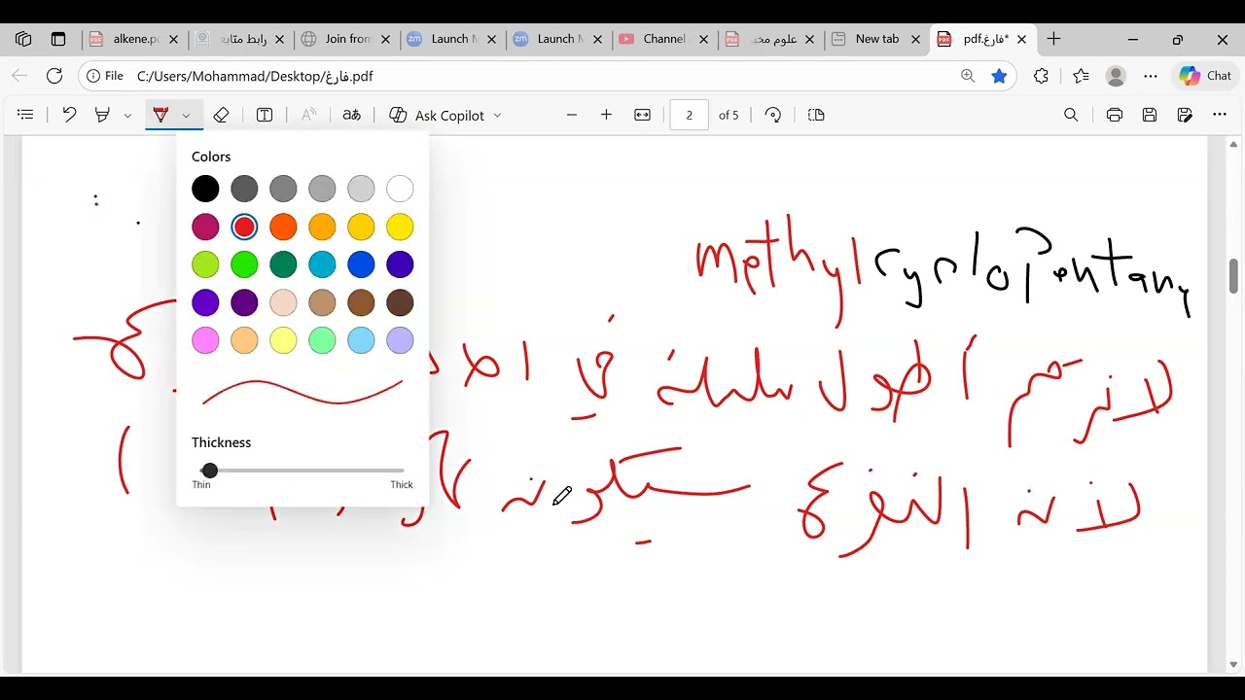Expand Ask Copilot dropdown chevron
1245x700 pixels.
tap(497, 115)
